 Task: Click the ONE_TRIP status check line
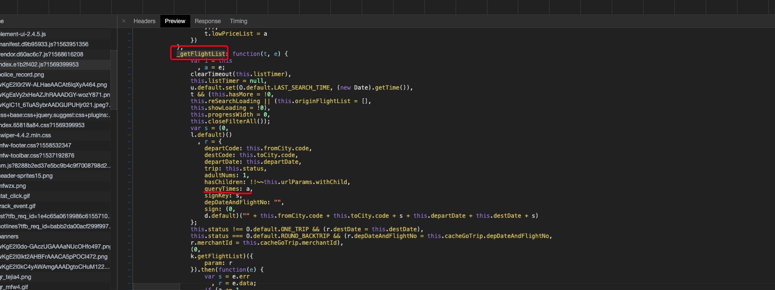click(307, 229)
